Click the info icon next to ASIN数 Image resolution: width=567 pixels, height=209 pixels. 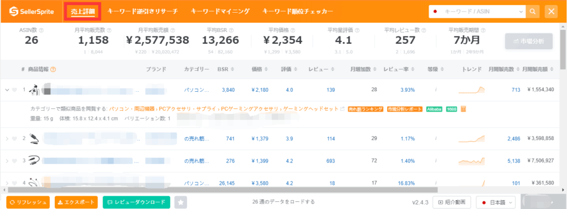[41, 30]
